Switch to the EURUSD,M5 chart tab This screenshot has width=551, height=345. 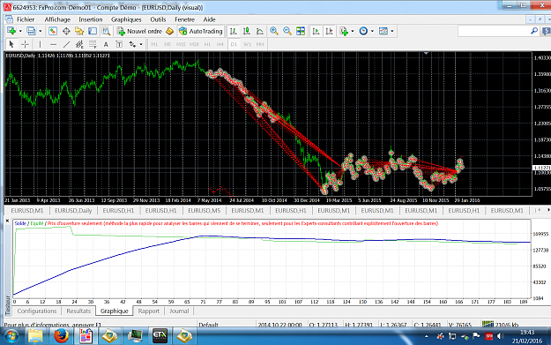[x=204, y=210]
